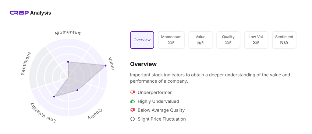Screen dimensions: 312x134
Task: Click the Momentum data point on radar chart
Action: [x=68, y=62]
